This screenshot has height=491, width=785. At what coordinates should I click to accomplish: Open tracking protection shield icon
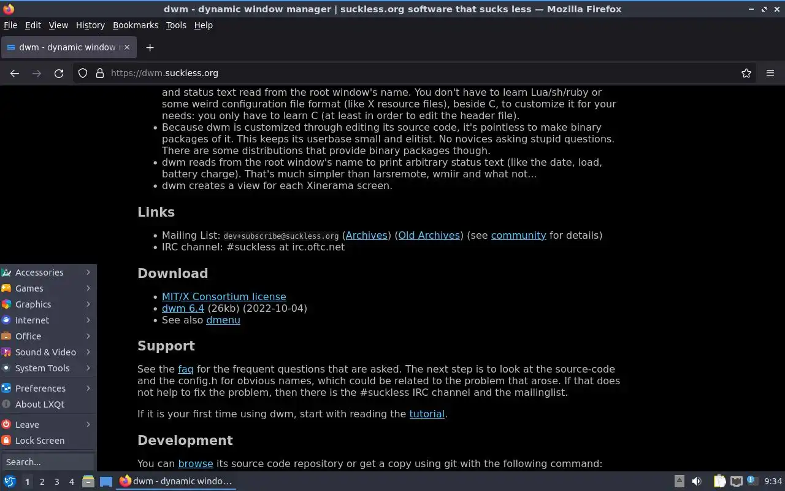pos(83,73)
